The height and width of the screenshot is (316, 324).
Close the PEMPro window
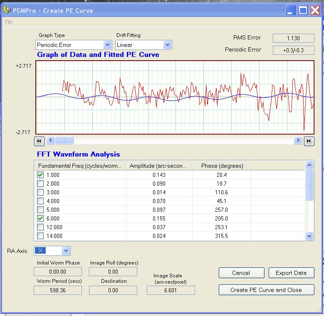click(315, 10)
